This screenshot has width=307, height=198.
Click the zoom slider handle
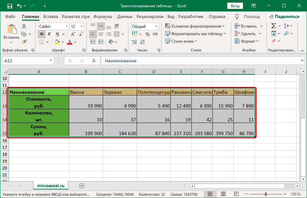coord(266,194)
